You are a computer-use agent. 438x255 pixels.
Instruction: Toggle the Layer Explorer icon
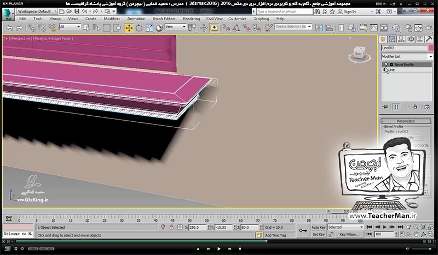351,28
